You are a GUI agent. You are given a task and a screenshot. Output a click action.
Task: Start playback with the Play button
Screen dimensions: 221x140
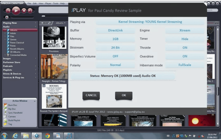coord(16,11)
